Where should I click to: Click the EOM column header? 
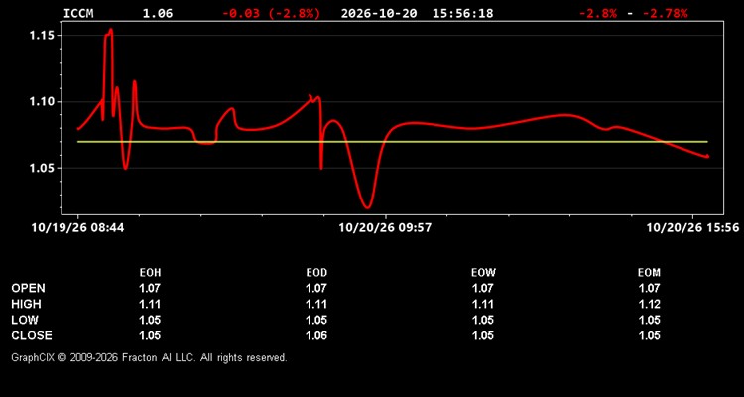pos(649,273)
